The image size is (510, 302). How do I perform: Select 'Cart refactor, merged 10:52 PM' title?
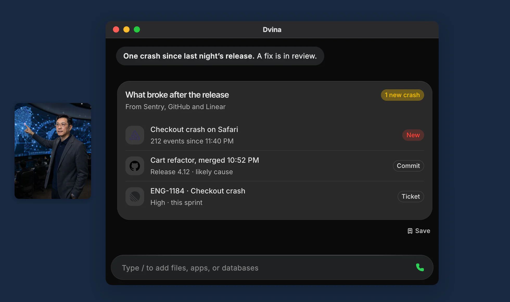point(205,160)
